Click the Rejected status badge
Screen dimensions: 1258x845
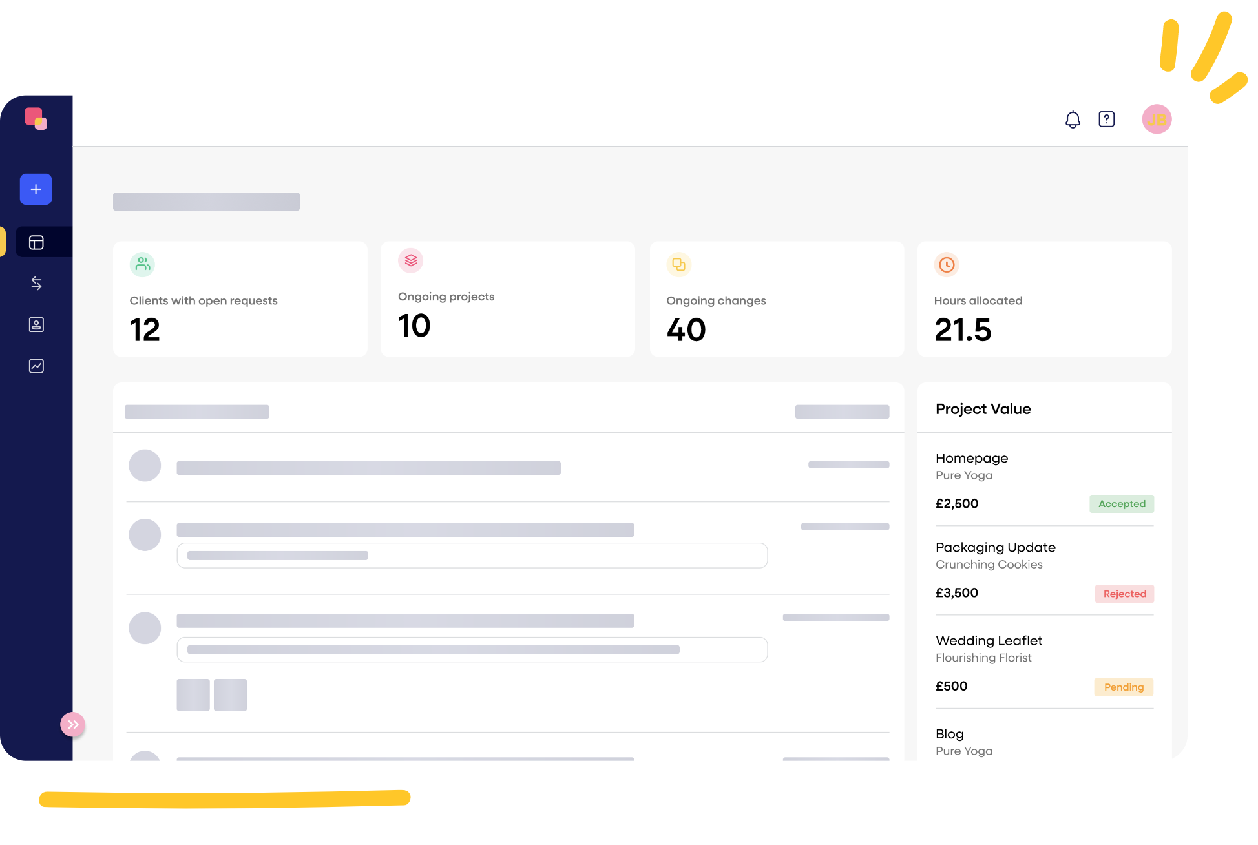pos(1124,594)
